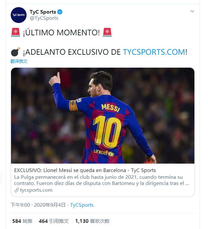This screenshot has width=208, height=229.
Task: Click the chain link icon in the card
Action: tap(17, 190)
